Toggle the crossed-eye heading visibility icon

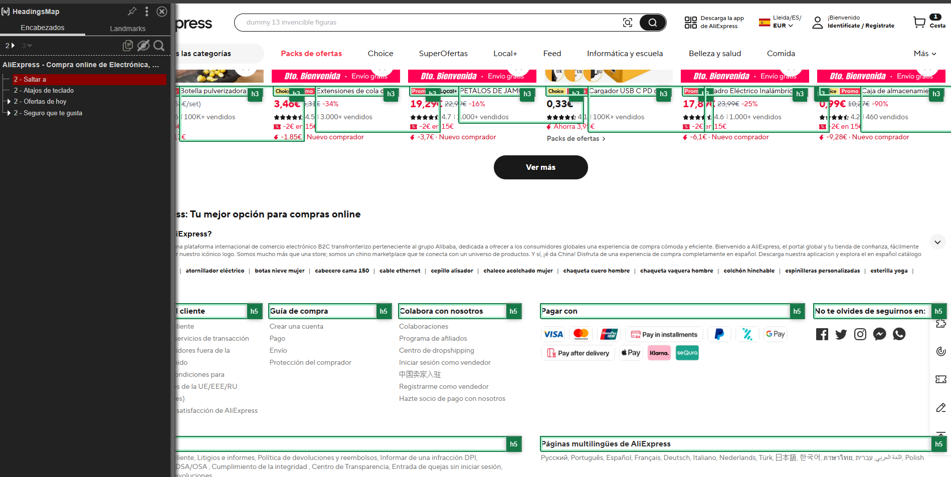click(x=143, y=46)
